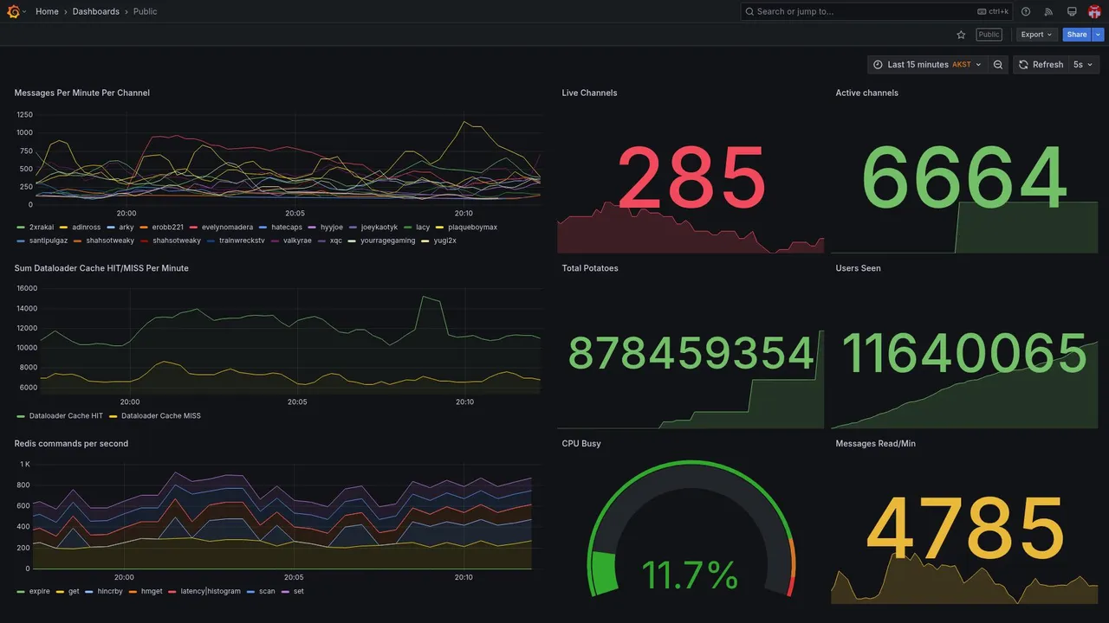Click the color swatch for expire series
The width and height of the screenshot is (1109, 623).
[21, 591]
